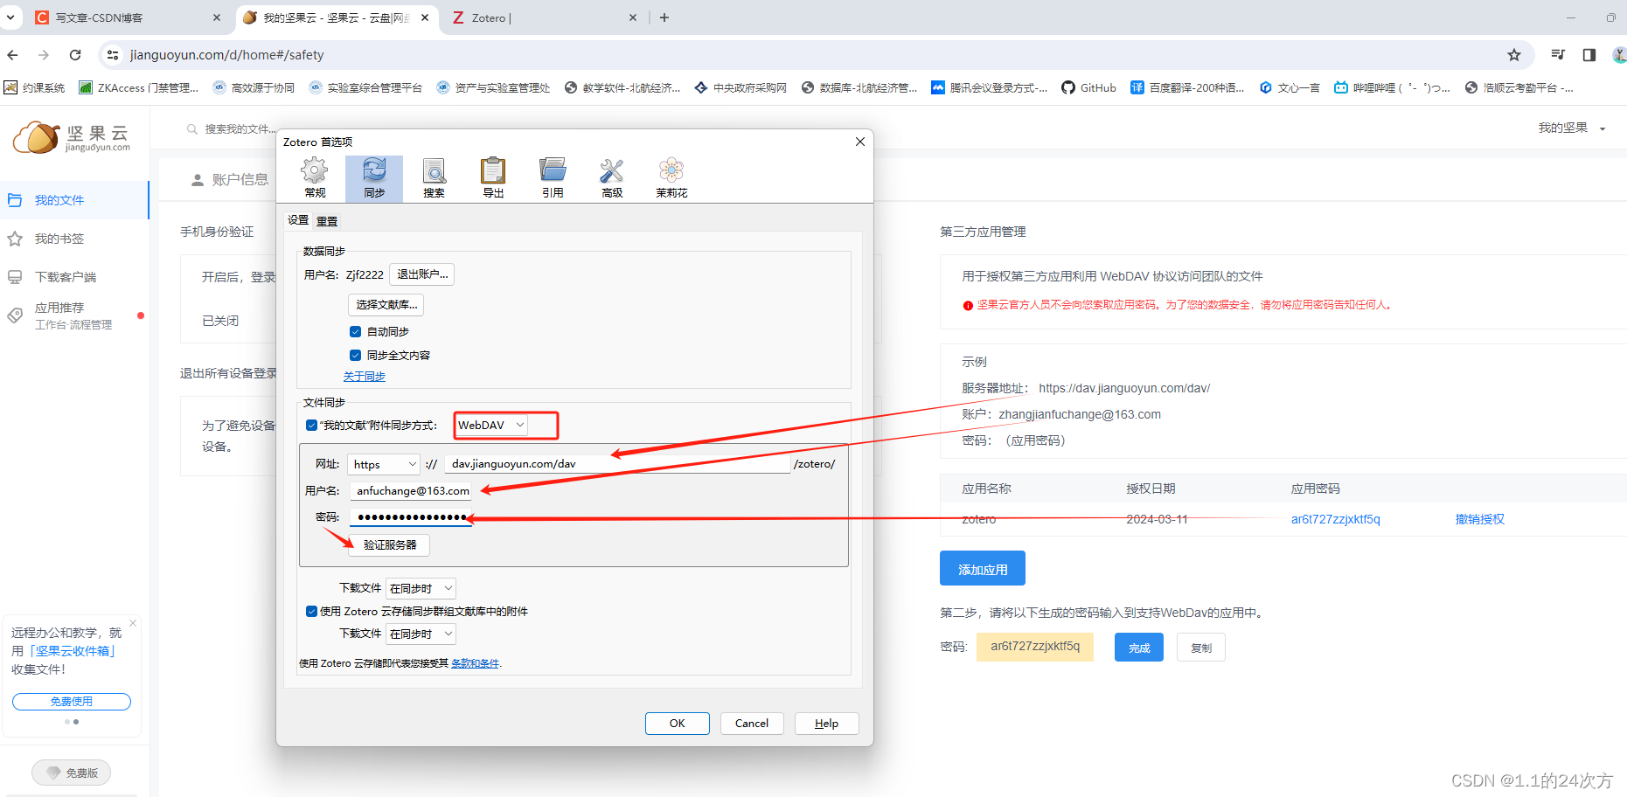Open a new browser tab
Image resolution: width=1627 pixels, height=797 pixels.
pos(664,17)
